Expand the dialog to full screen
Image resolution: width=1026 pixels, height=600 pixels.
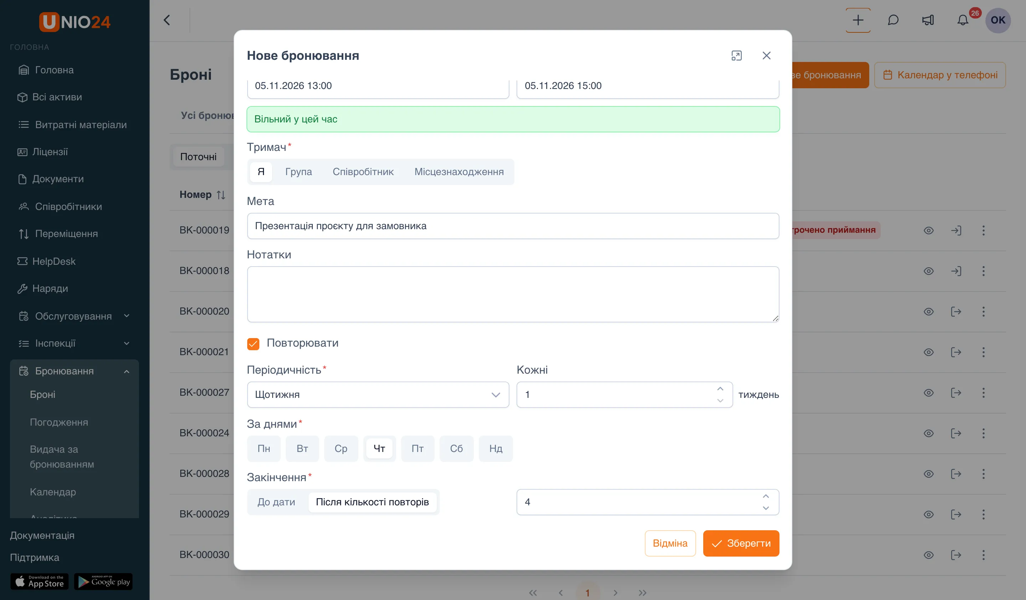point(736,55)
